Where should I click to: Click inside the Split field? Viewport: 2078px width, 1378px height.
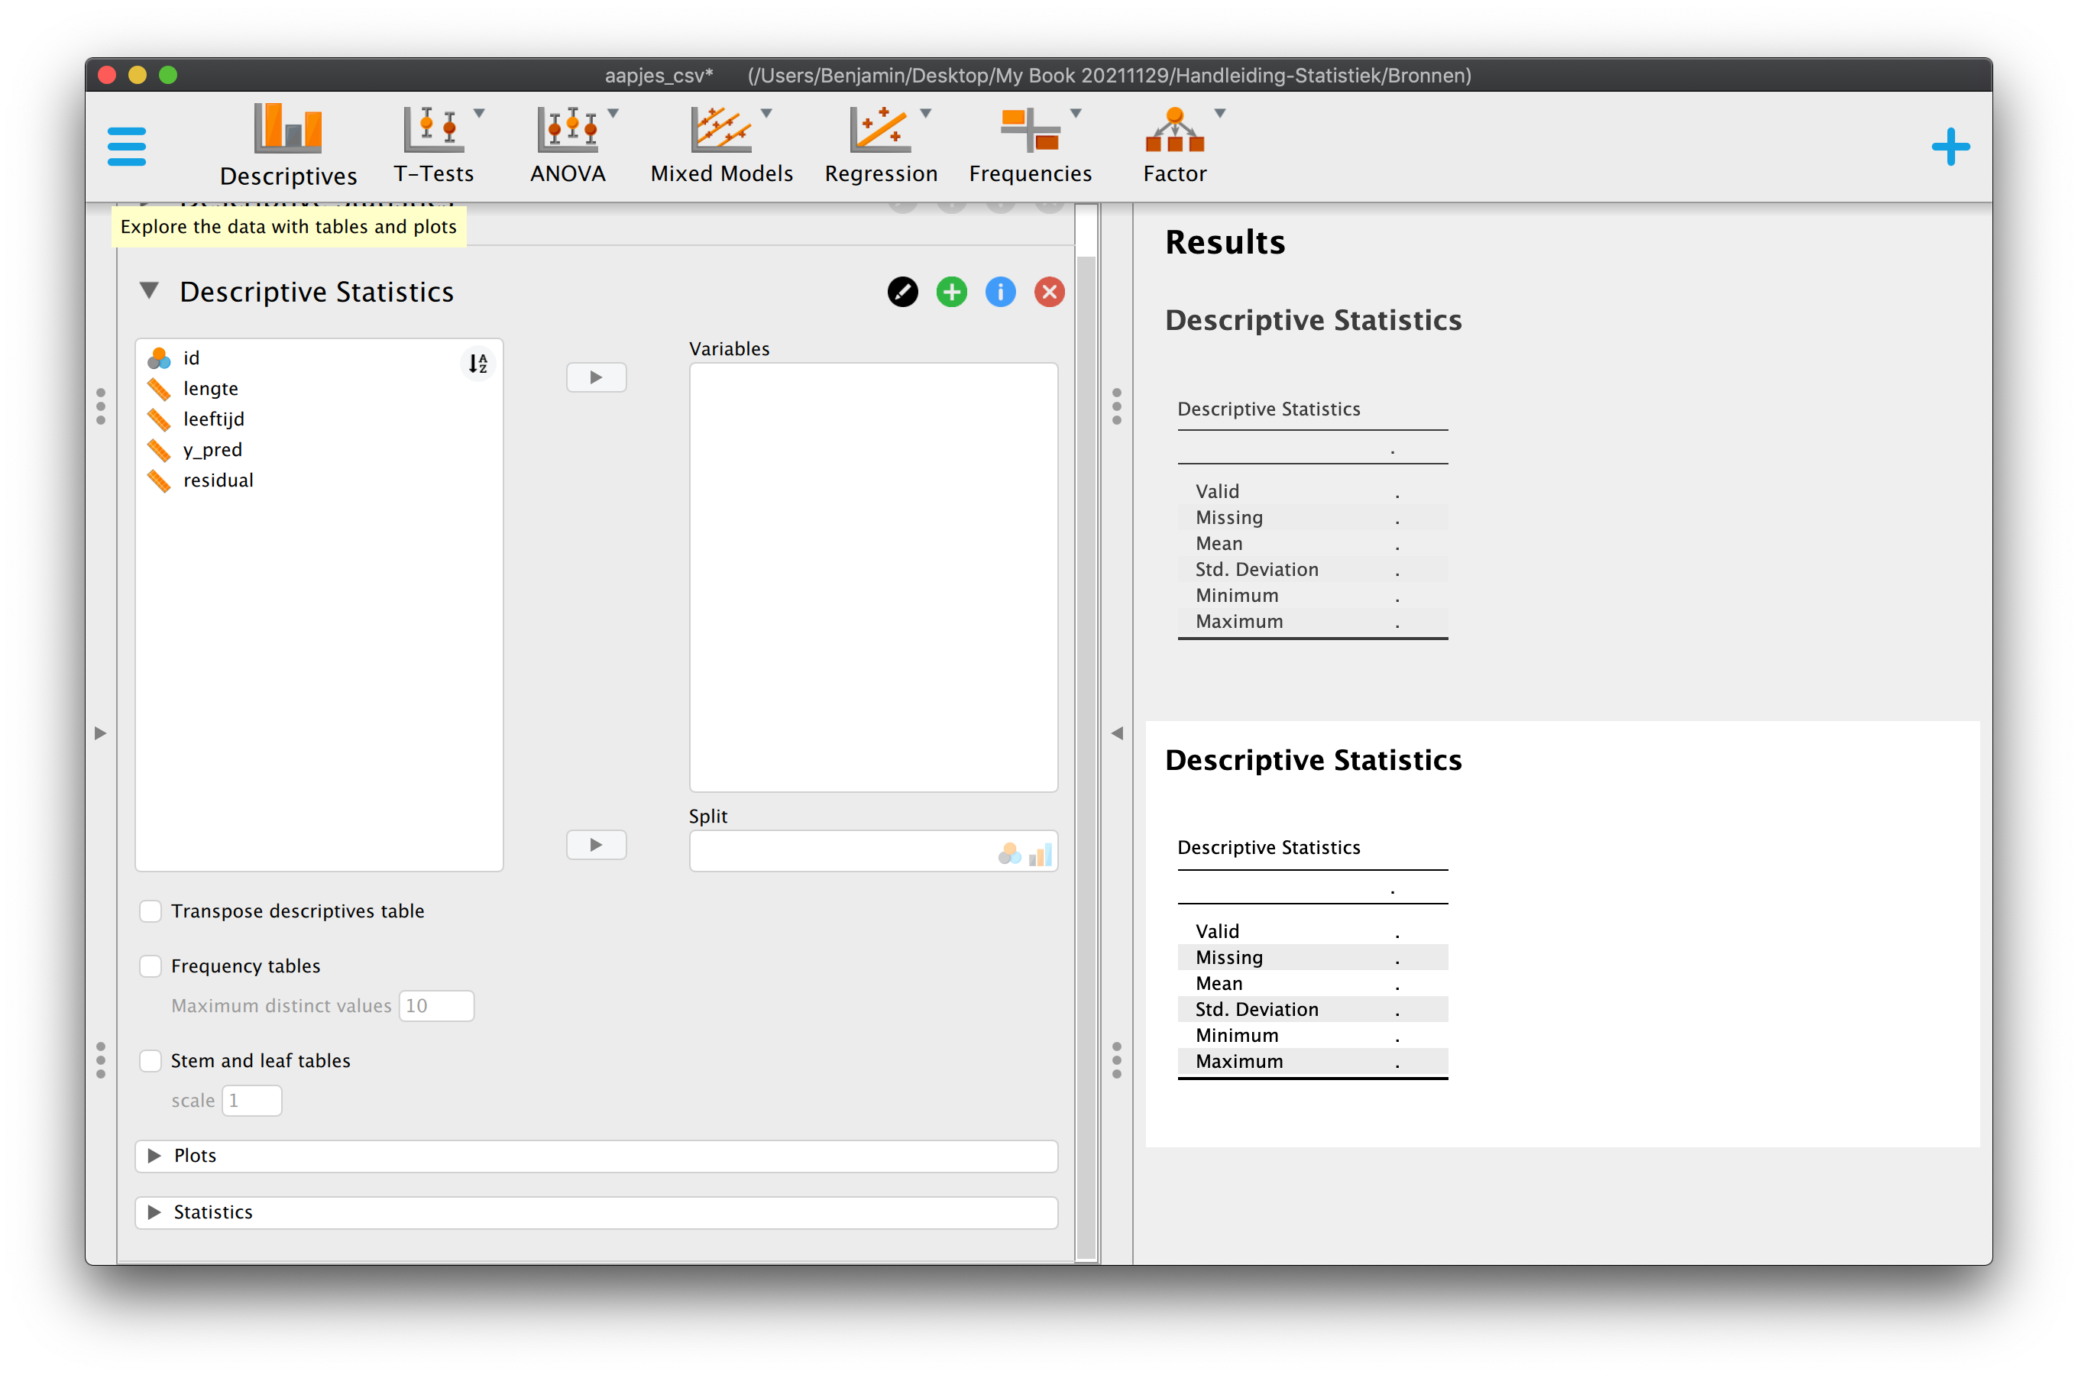click(x=874, y=852)
